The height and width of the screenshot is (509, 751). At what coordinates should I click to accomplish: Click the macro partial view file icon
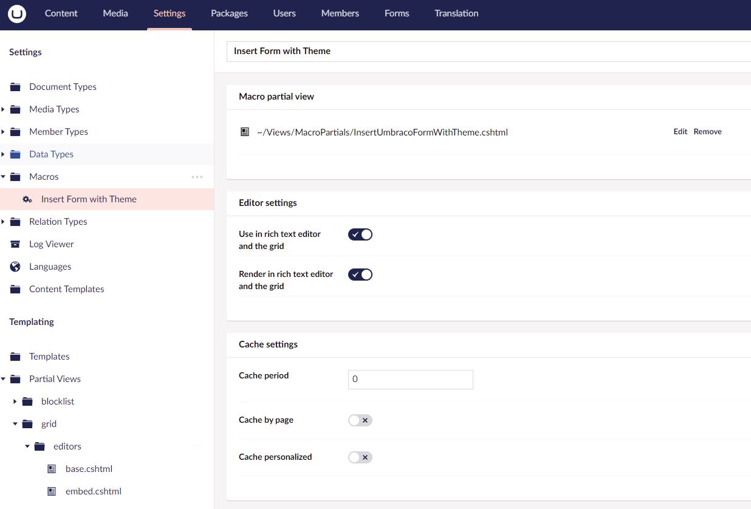pyautogui.click(x=245, y=132)
